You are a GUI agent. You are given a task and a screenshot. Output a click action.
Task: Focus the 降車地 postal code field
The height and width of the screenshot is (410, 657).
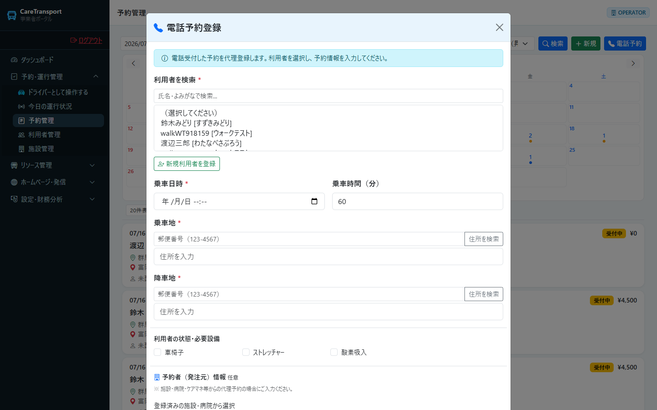pyautogui.click(x=309, y=294)
